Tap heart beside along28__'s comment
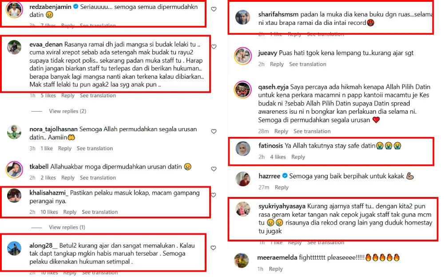The image size is (444, 277). [214, 248]
